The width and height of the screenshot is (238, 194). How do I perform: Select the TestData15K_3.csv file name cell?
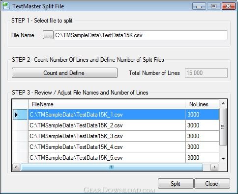pyautogui.click(x=107, y=136)
